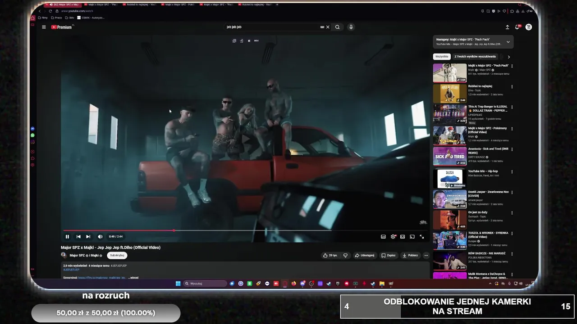Open the Create upload icon

(507, 27)
